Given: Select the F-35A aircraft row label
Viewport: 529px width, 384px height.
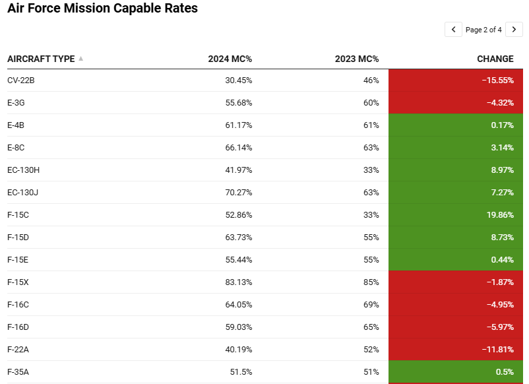Looking at the screenshot, I should point(18,372).
